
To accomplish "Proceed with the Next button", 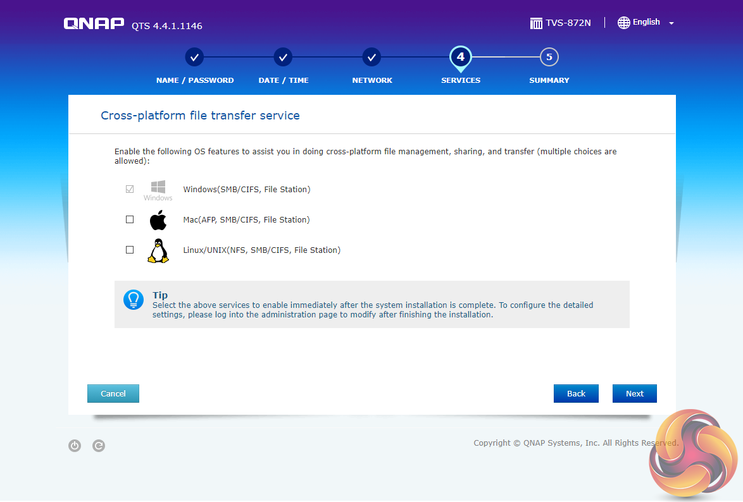I will (x=635, y=393).
